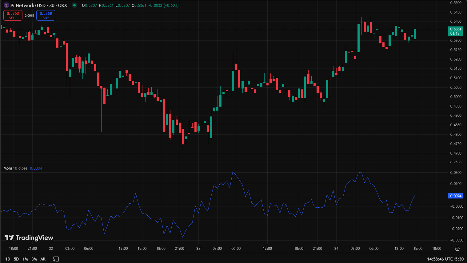Click the C0.5361 close price value
Image resolution: width=467 pixels, height=263 pixels.
(x=139, y=5)
